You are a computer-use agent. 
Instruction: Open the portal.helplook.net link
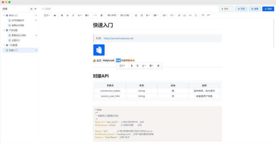118,38
